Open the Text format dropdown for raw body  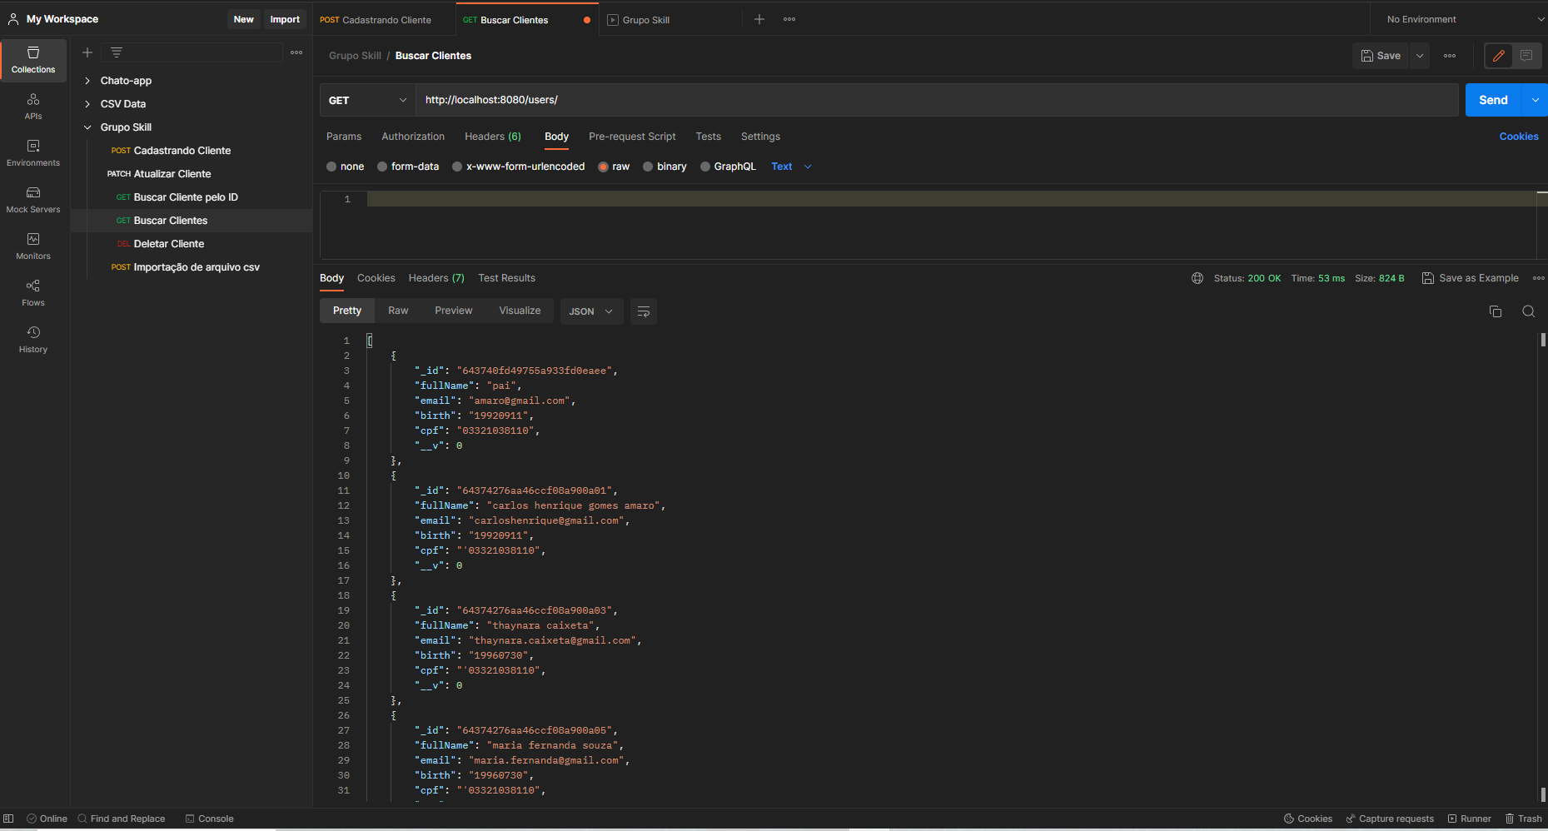pos(791,167)
